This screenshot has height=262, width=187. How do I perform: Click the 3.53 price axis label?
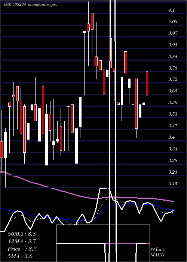click(173, 114)
